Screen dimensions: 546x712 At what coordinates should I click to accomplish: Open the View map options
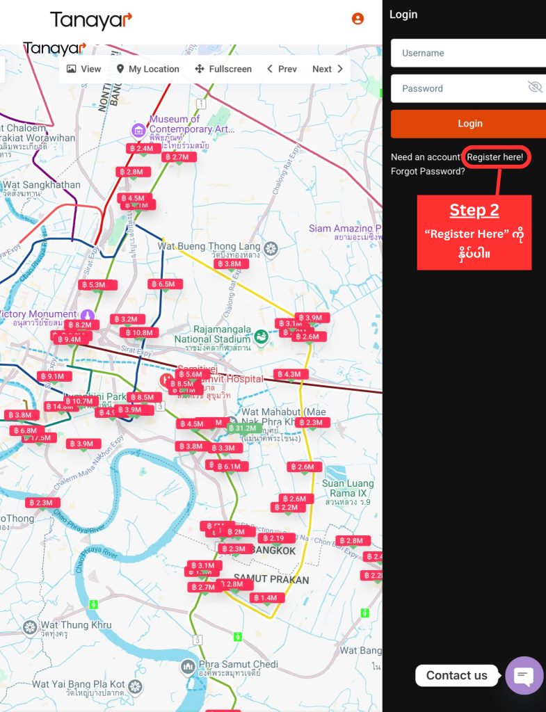pyautogui.click(x=84, y=69)
